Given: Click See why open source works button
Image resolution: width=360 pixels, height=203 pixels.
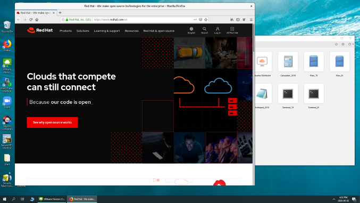Looking at the screenshot, I should coord(52,123).
